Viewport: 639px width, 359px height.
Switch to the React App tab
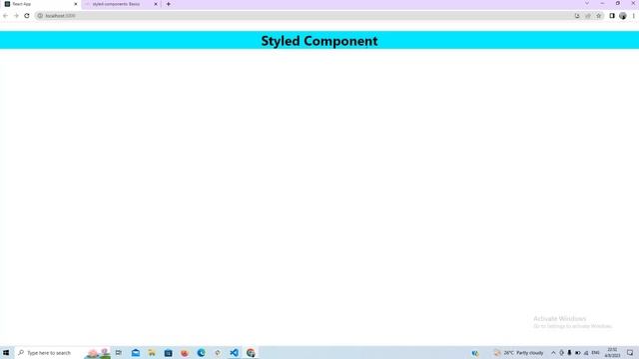click(40, 4)
